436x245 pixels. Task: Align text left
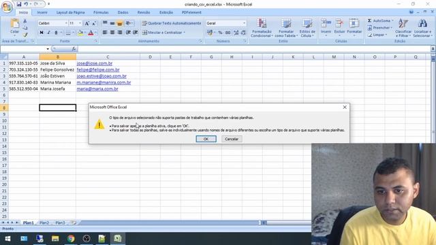point(105,33)
